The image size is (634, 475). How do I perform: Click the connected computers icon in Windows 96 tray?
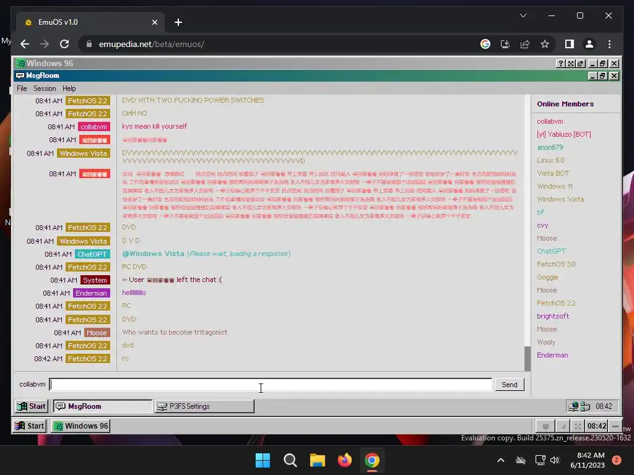pyautogui.click(x=585, y=406)
